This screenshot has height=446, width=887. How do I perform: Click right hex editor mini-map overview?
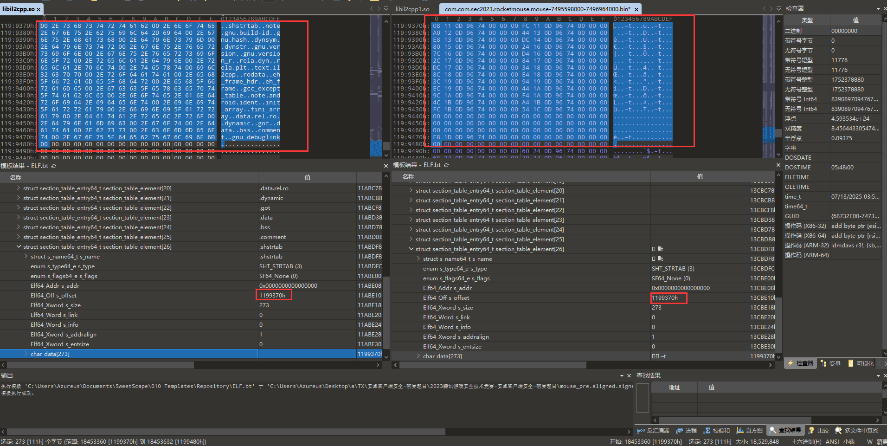pos(769,86)
